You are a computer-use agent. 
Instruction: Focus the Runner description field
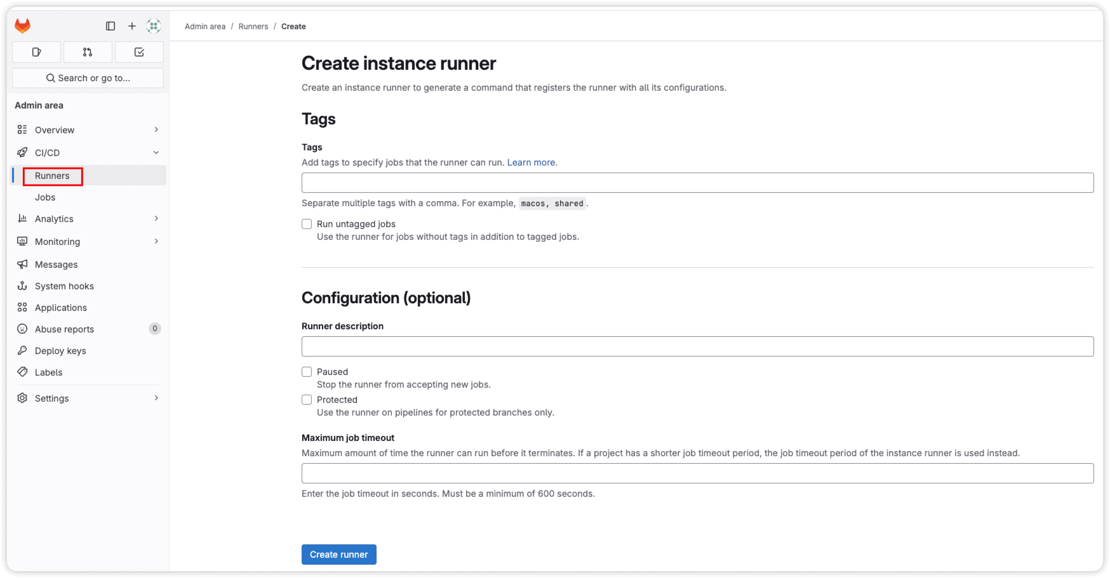(x=697, y=346)
